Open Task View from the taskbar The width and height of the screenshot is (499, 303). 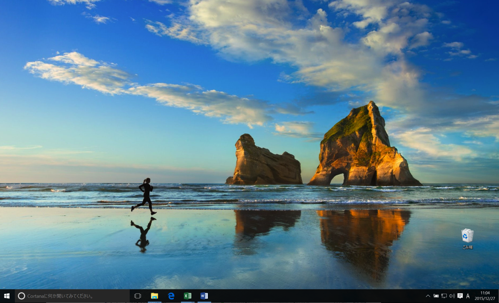click(138, 296)
